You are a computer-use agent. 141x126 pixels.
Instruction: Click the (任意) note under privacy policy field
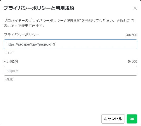pyautogui.click(x=9, y=53)
